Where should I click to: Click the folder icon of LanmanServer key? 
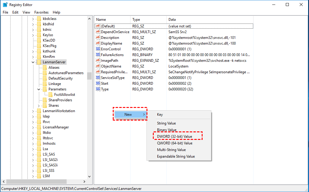point(39,62)
